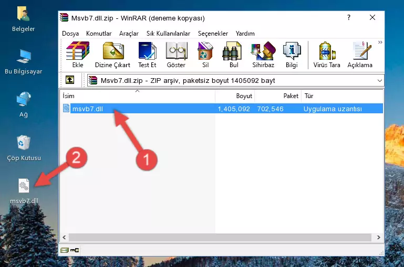Click the horizontal scrollbar track
The height and width of the screenshot is (267, 404).
pos(220,237)
